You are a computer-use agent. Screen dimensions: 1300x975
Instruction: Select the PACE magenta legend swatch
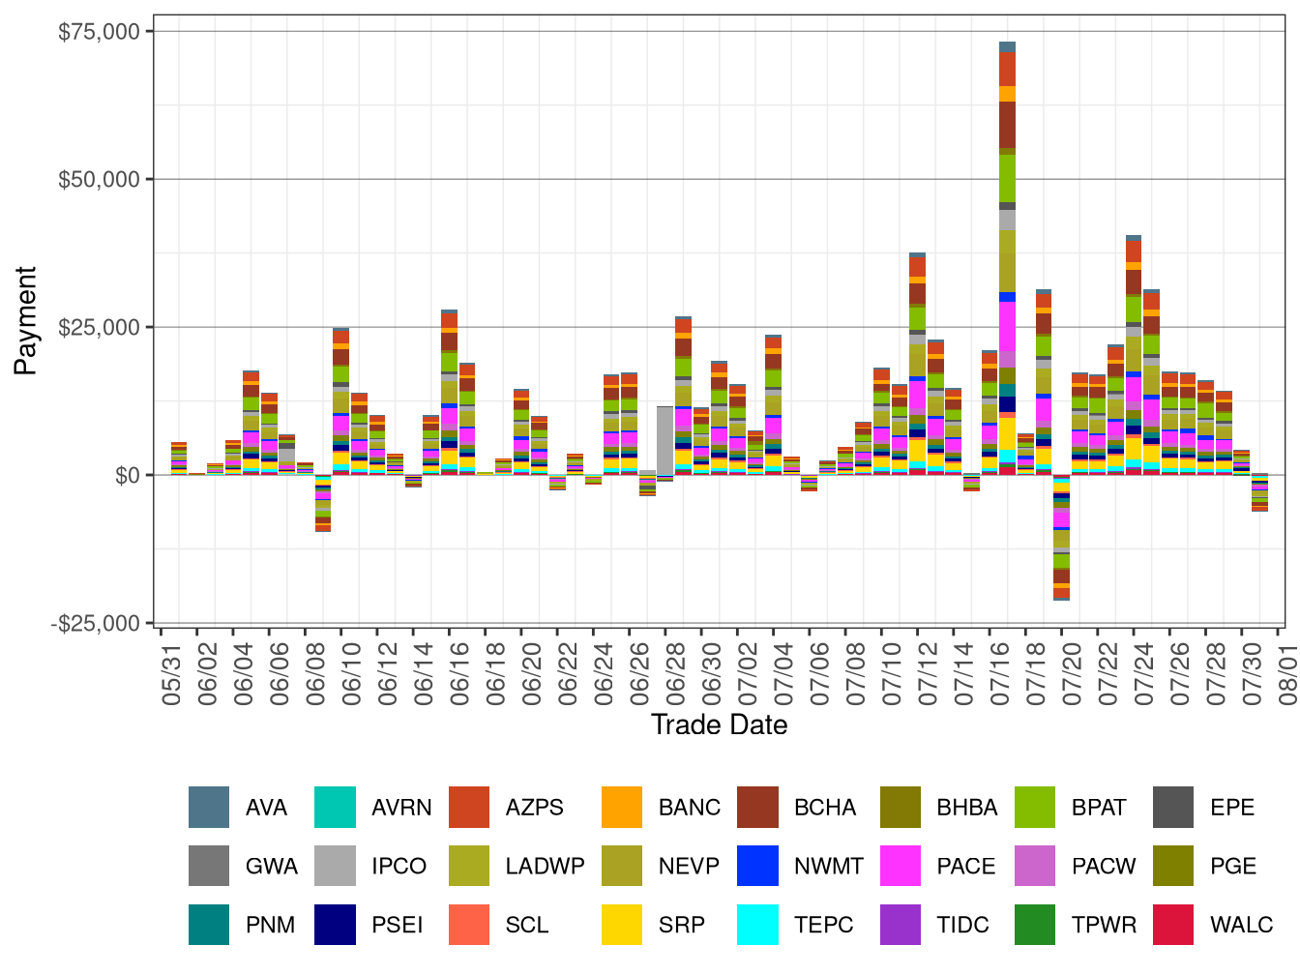pos(901,866)
